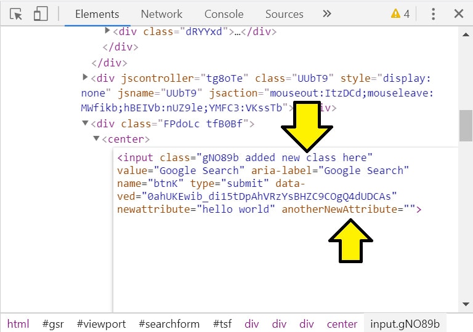Expand the jscontroller tg8oTe div

point(86,77)
